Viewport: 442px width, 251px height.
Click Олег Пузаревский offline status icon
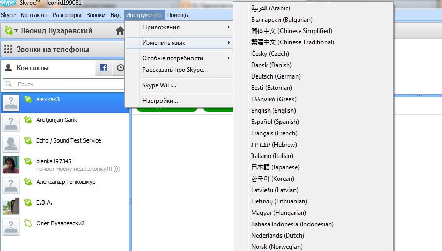(x=28, y=223)
